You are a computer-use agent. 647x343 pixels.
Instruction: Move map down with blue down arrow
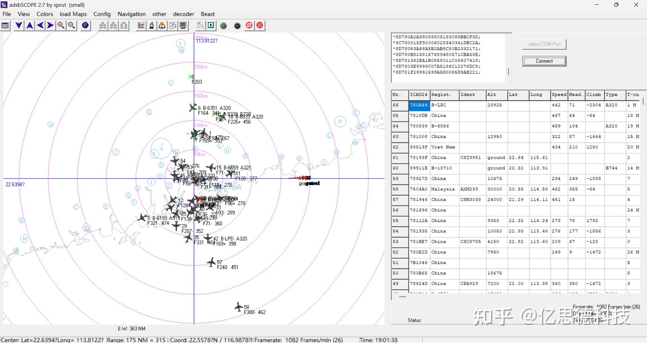point(19,26)
